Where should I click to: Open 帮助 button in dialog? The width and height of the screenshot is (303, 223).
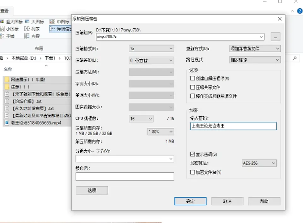pos(264,201)
